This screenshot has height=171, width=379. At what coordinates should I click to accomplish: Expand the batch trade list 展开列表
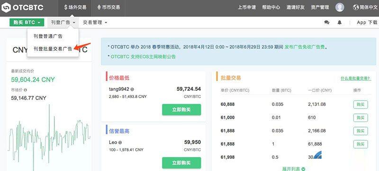coord(294,169)
